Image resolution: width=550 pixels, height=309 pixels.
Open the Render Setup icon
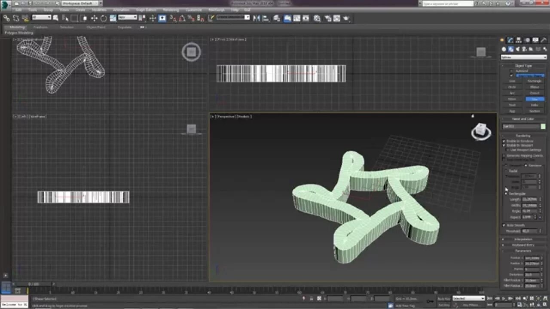click(328, 18)
